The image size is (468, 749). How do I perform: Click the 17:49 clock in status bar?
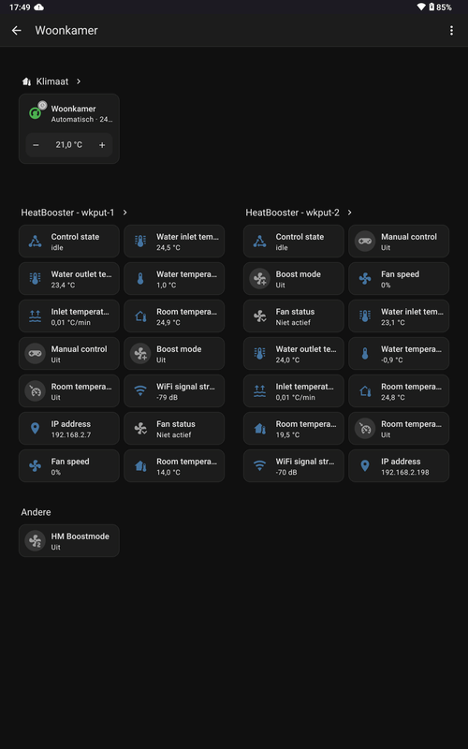click(20, 7)
